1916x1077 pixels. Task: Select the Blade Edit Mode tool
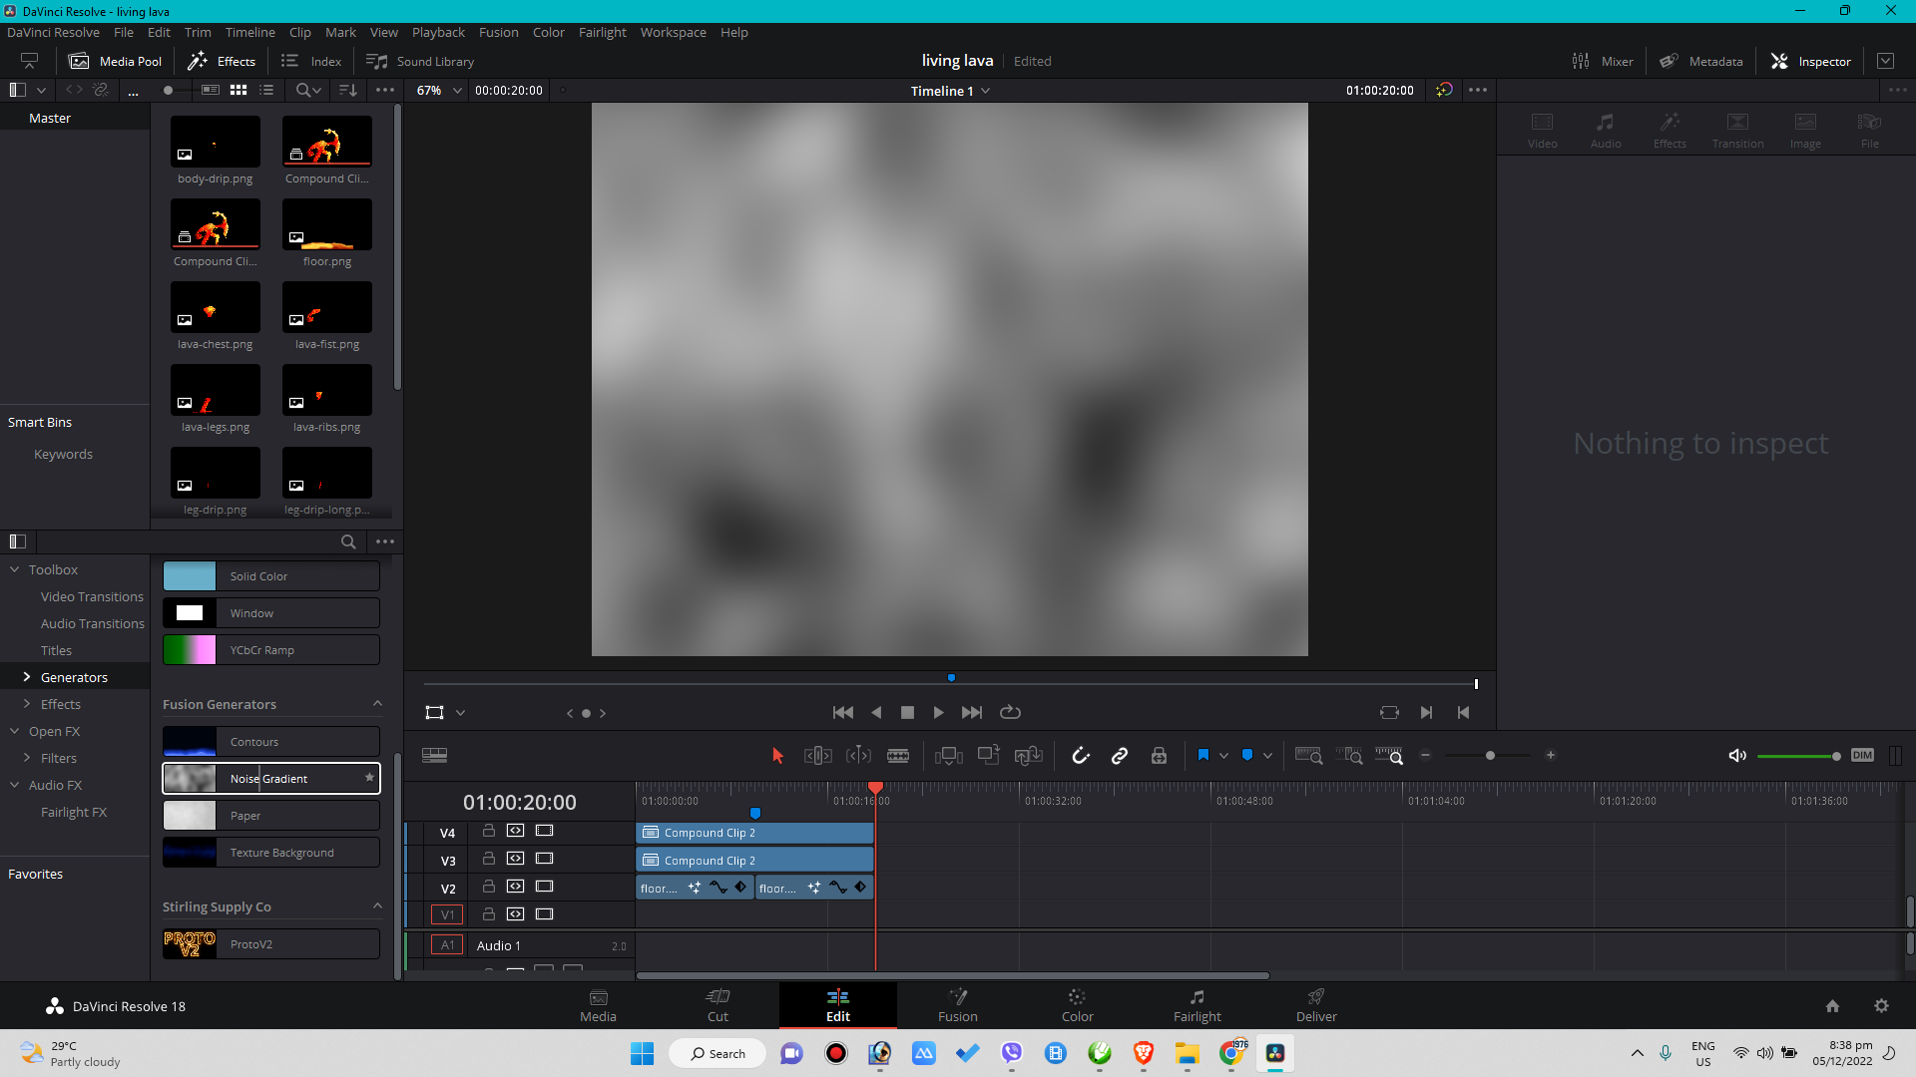[898, 756]
